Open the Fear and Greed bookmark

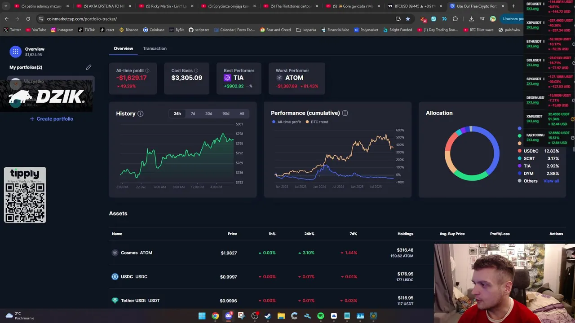[x=275, y=30]
